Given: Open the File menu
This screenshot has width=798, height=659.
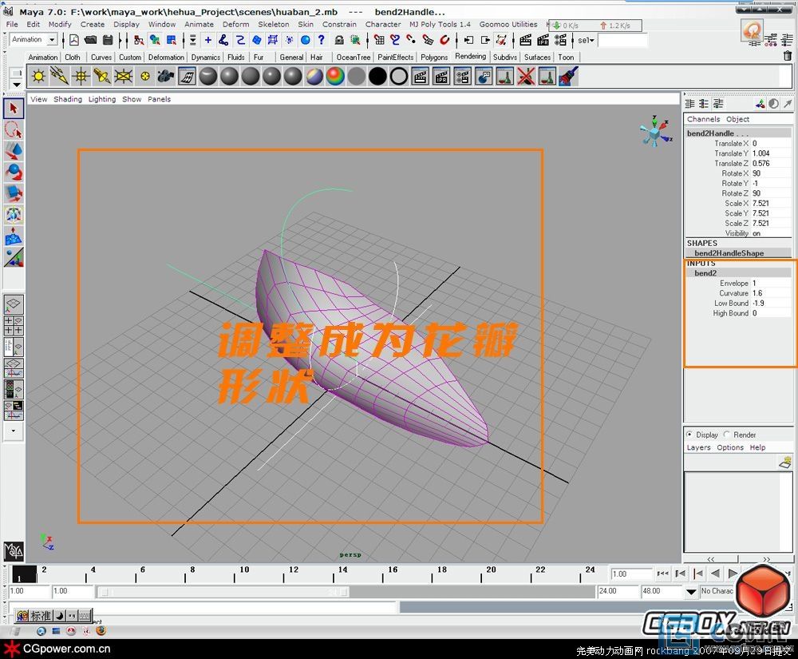Looking at the screenshot, I should click(12, 24).
